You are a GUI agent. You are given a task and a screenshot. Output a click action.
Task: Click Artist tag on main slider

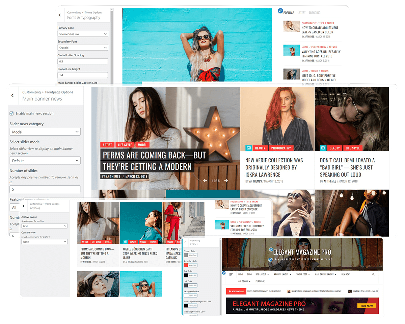pyautogui.click(x=107, y=145)
